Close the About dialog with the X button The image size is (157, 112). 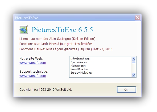(138, 18)
